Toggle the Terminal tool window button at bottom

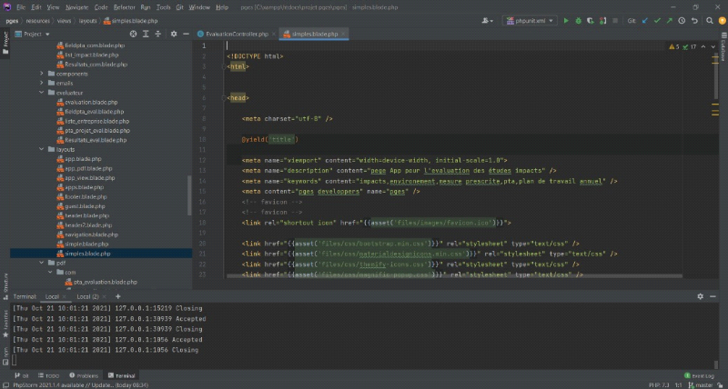click(120, 374)
